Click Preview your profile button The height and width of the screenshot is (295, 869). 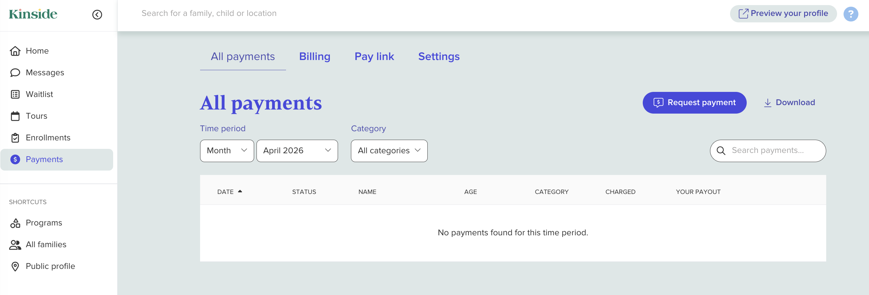pos(783,14)
